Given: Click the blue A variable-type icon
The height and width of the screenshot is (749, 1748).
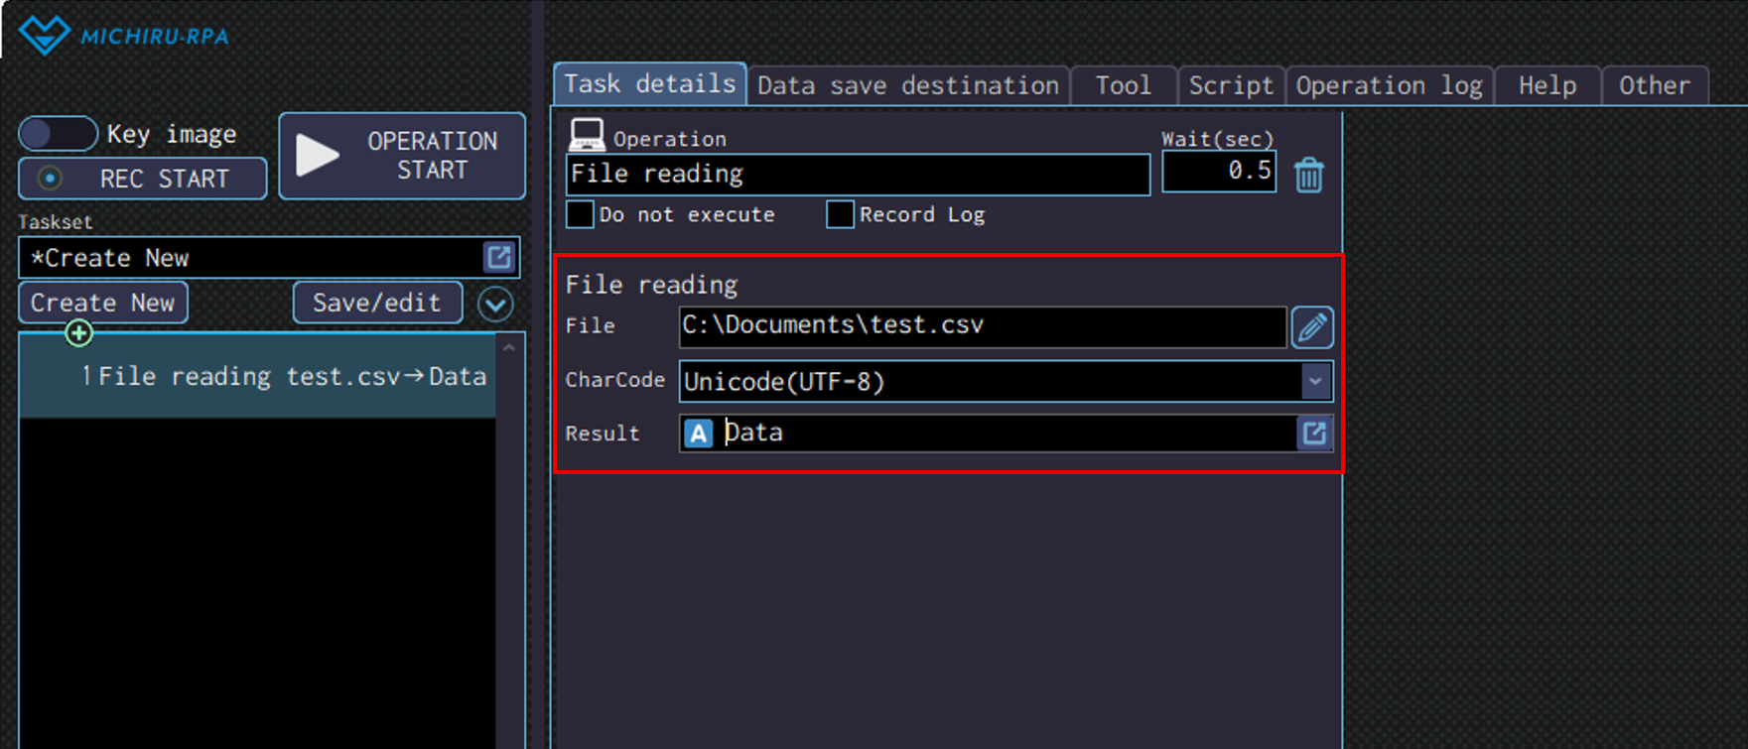Looking at the screenshot, I should (698, 434).
